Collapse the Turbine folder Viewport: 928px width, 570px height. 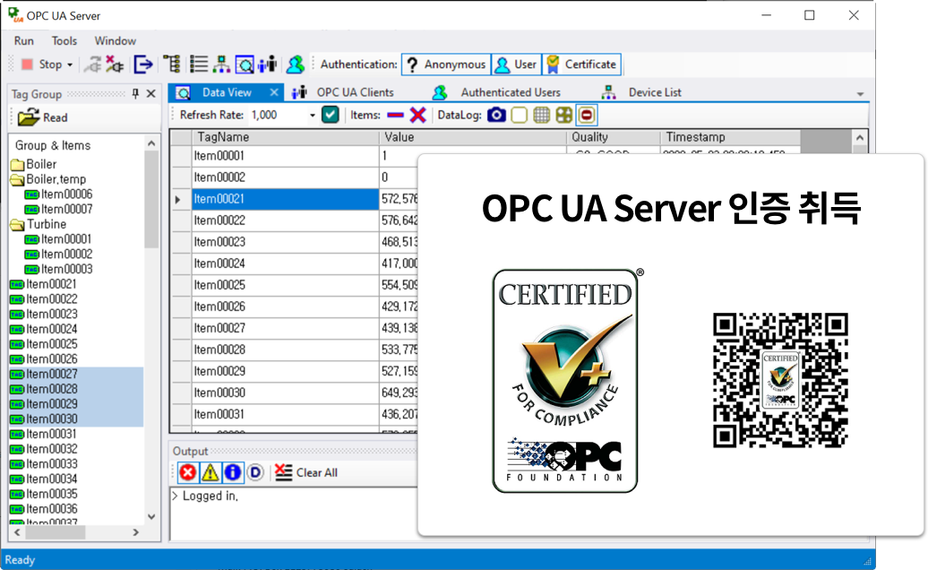tap(18, 224)
